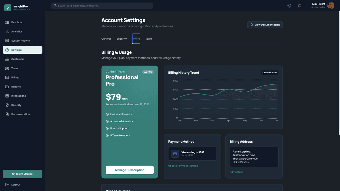Click Update Payment Method link
The height and width of the screenshot is (191, 340).
183,166
